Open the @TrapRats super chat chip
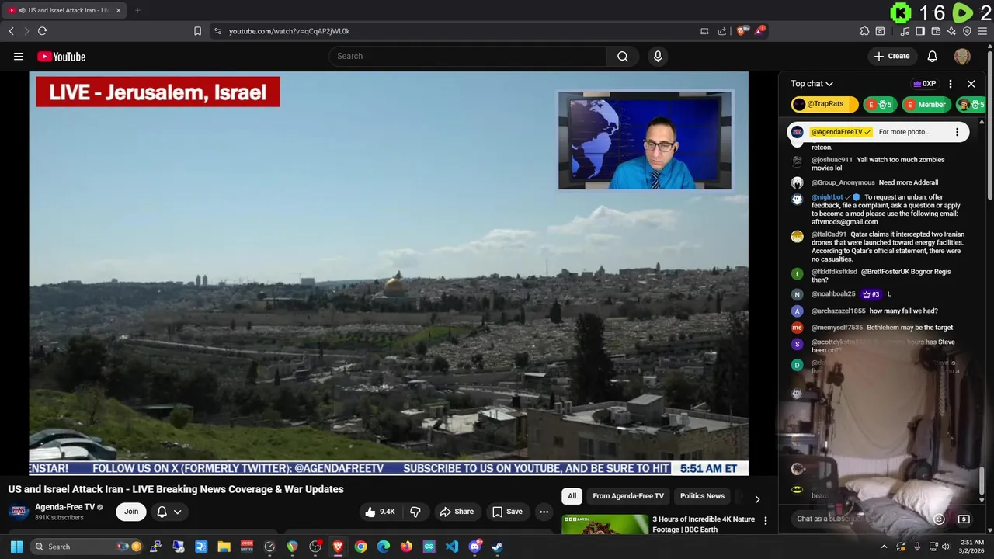The height and width of the screenshot is (559, 994). 824,104
